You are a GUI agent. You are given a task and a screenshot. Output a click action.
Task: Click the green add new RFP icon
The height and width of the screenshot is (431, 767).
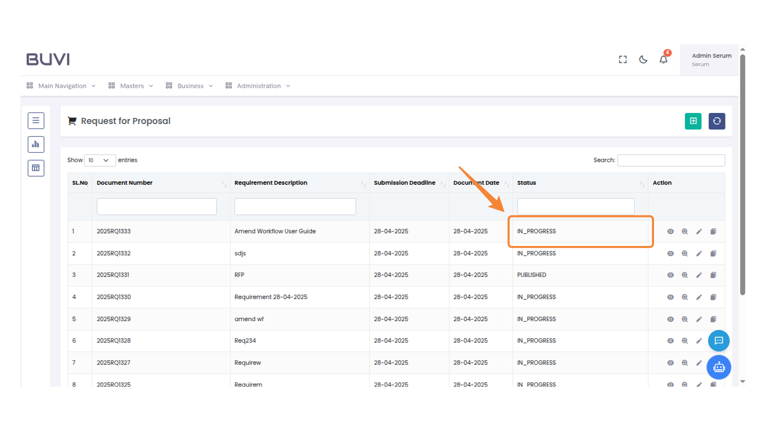tap(693, 121)
